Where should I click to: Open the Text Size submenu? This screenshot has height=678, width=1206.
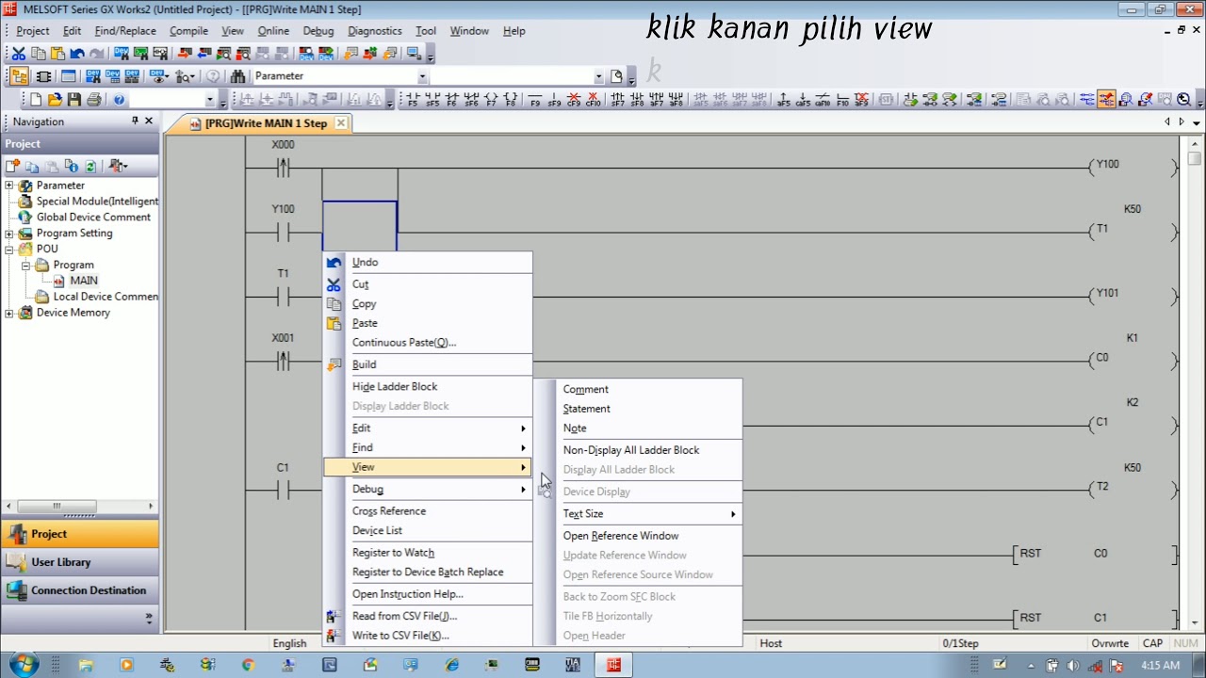point(648,514)
